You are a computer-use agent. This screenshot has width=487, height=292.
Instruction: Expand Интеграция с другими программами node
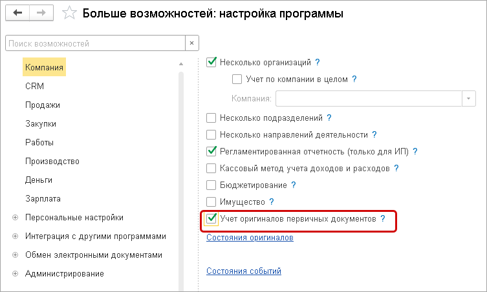tap(15, 236)
